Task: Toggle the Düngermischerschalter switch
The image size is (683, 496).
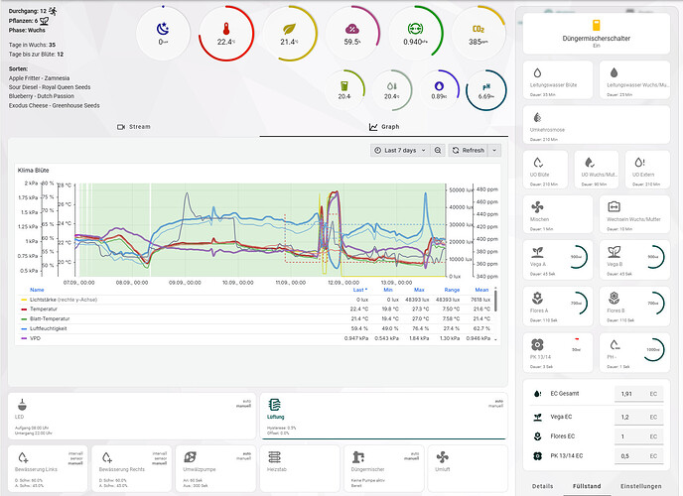Action: 597,26
